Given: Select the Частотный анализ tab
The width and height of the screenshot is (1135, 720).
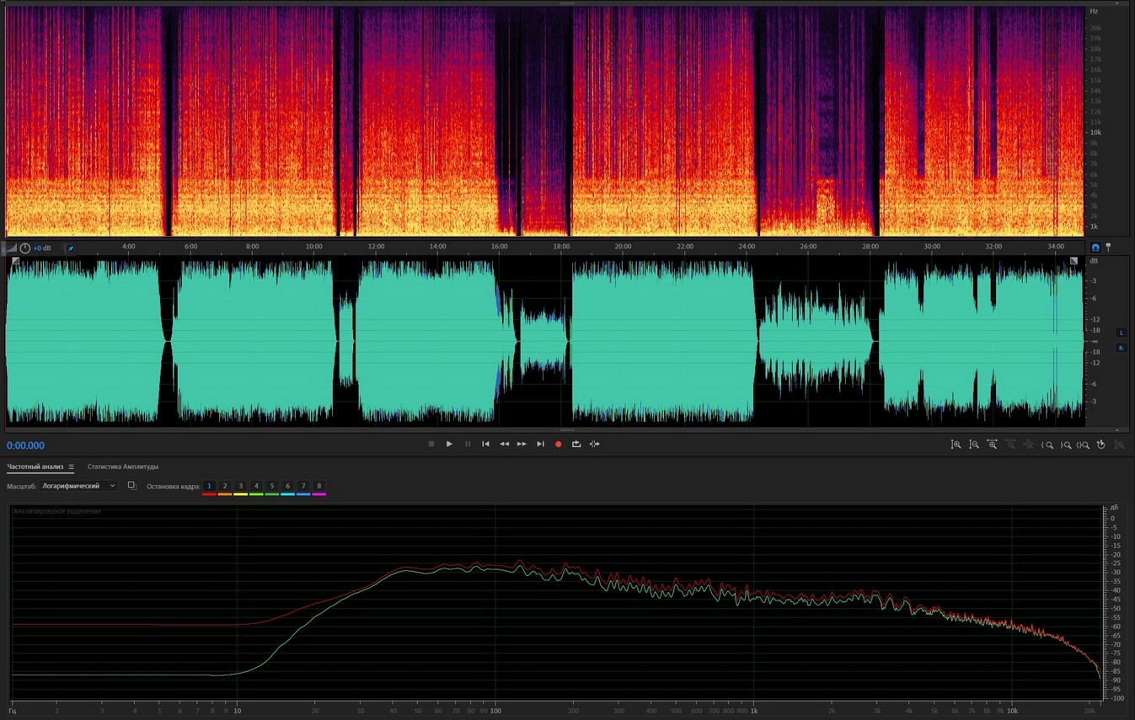Looking at the screenshot, I should [x=35, y=467].
